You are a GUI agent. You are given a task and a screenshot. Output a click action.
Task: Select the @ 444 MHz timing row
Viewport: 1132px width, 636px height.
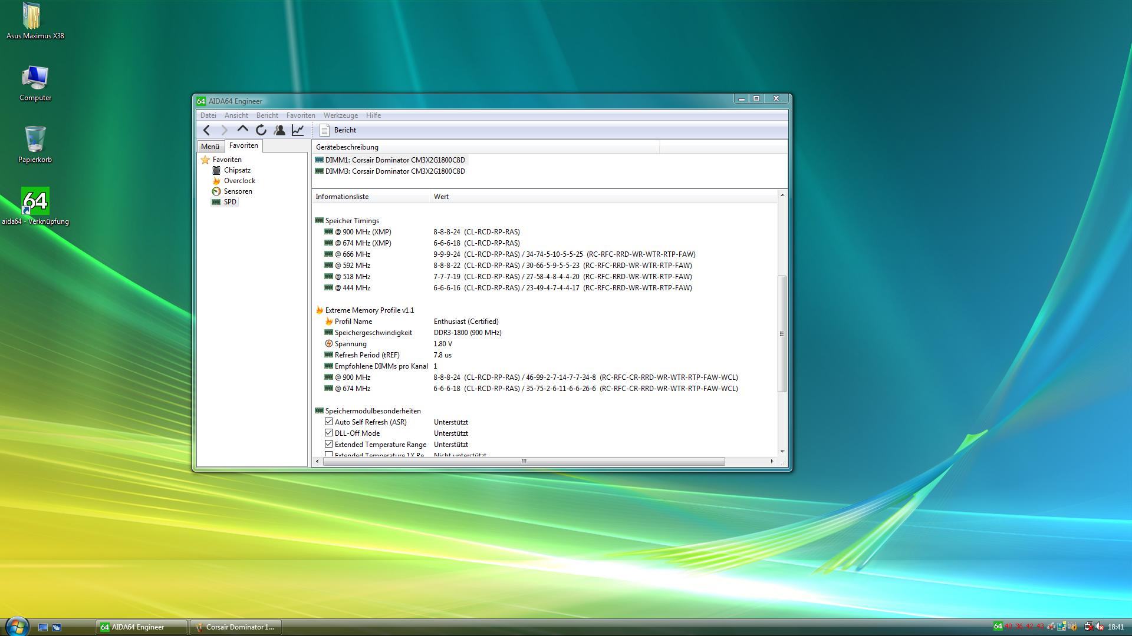coord(545,288)
